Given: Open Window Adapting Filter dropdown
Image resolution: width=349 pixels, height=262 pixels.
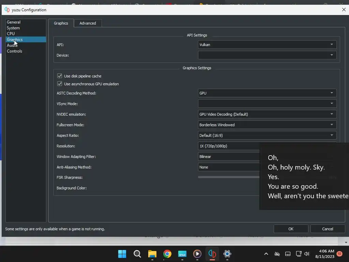Looking at the screenshot, I should [229, 156].
